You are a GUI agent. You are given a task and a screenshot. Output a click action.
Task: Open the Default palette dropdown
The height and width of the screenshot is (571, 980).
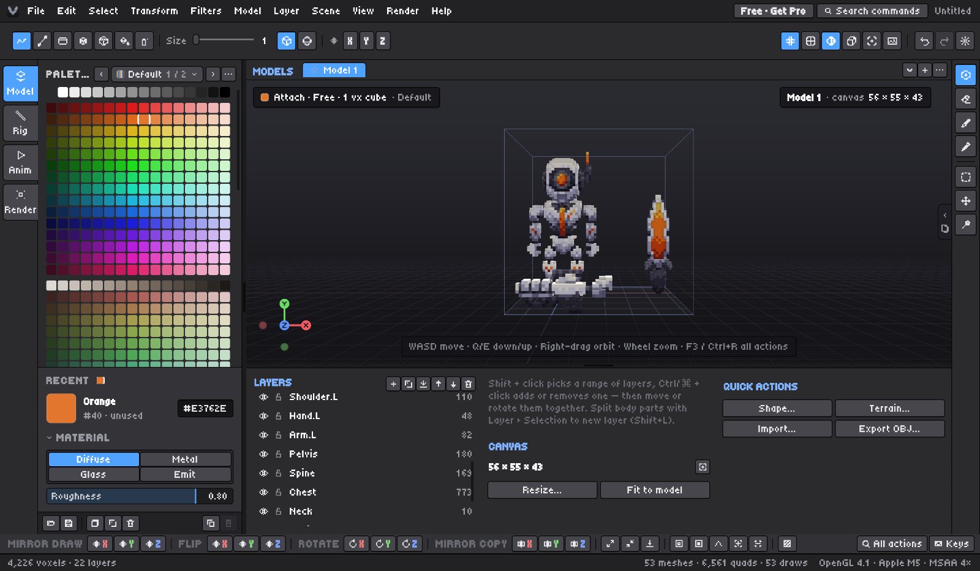tap(157, 74)
